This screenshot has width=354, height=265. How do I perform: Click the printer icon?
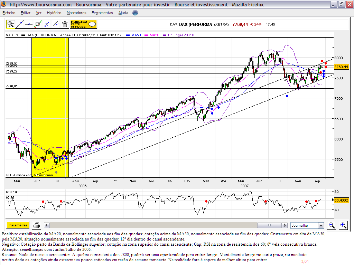pyautogui.click(x=37, y=225)
